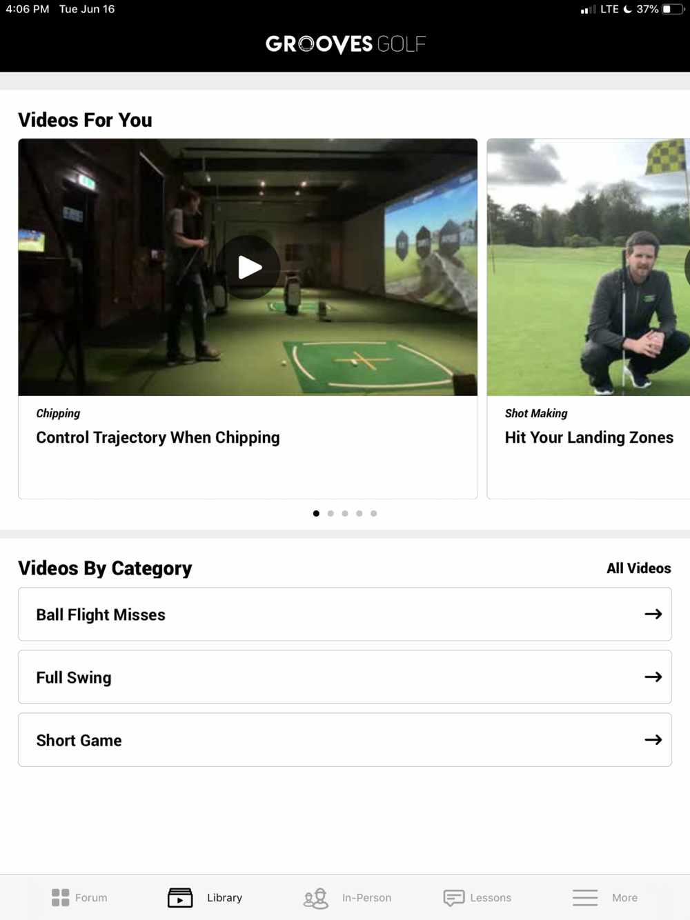The width and height of the screenshot is (690, 920).
Task: Open Control Trajectory When Chipping title
Action: pos(158,437)
